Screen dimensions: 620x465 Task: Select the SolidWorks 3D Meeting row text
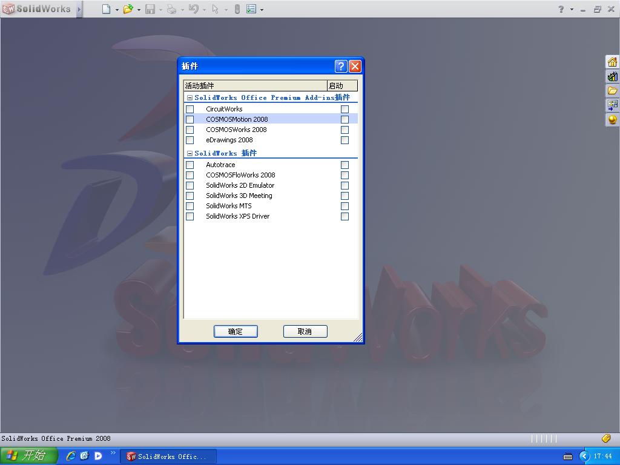[x=239, y=196]
